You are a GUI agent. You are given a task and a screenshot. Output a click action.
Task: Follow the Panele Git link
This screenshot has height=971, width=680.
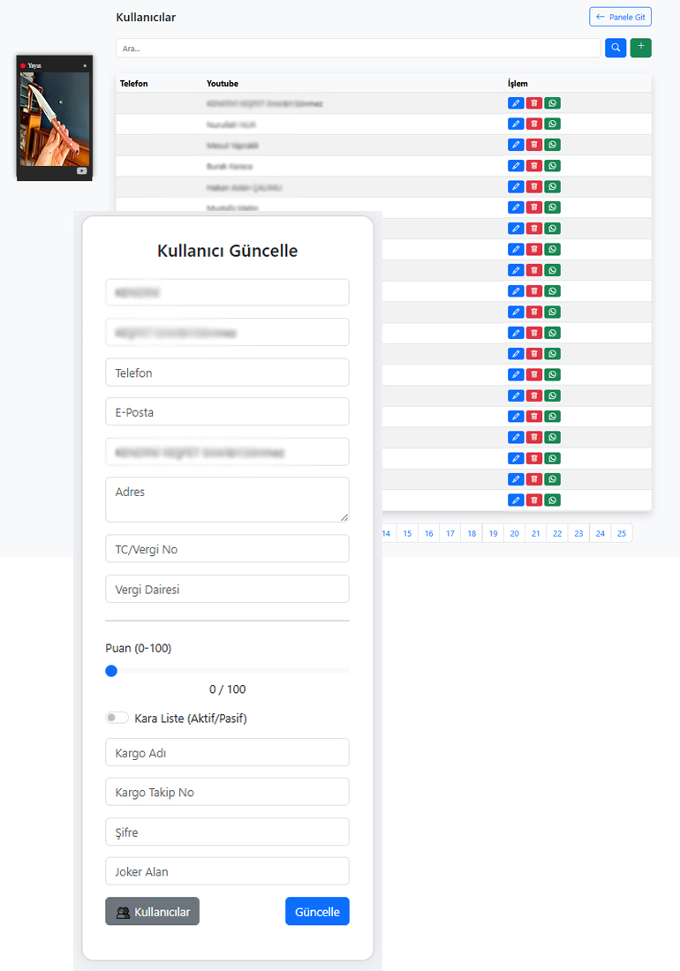click(x=620, y=17)
